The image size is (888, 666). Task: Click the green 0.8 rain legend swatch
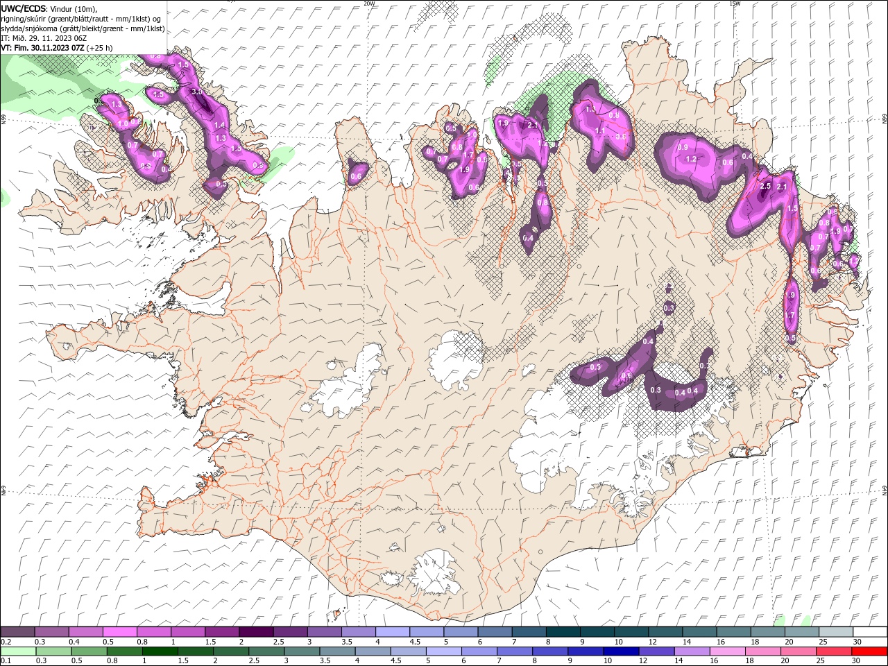point(125,651)
